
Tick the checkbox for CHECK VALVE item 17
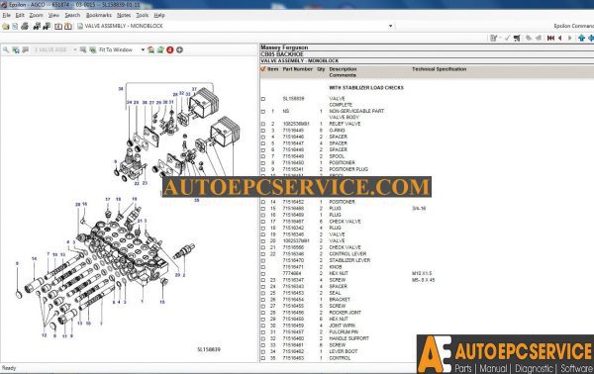(x=263, y=222)
